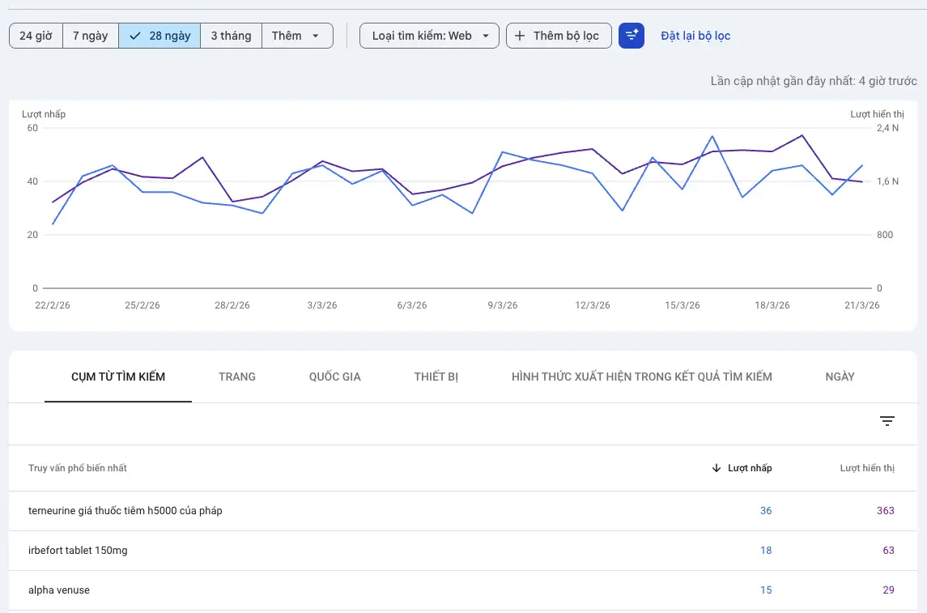Sort by Lượt hiển thị column header

pos(866,468)
